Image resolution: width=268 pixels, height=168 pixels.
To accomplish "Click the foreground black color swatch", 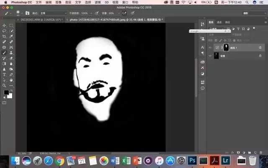I will [6, 92].
